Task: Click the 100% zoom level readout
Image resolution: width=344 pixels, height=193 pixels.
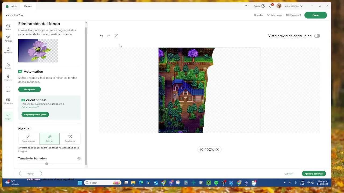Action: (x=209, y=150)
